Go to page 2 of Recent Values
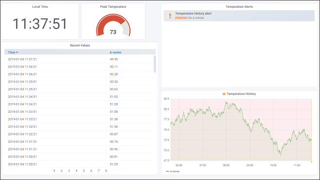This screenshot has height=180, width=320. 62,171
